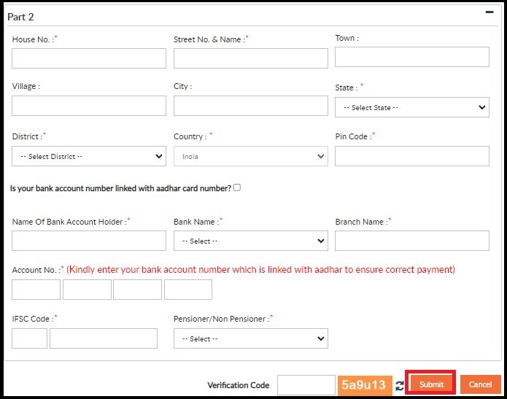
Task: Collapse the Part 2 section with minus icon
Action: pos(489,12)
